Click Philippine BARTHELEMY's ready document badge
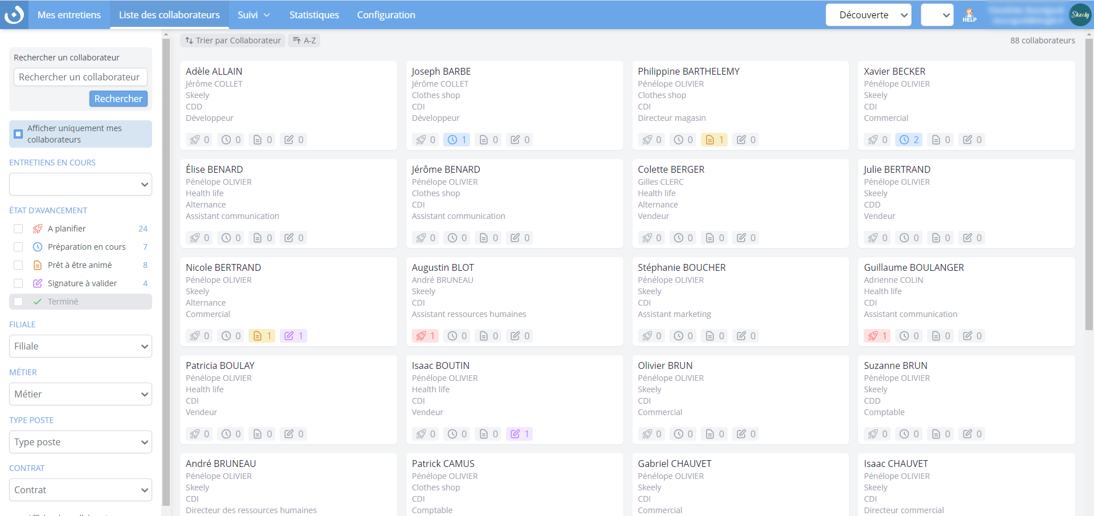 tap(714, 140)
